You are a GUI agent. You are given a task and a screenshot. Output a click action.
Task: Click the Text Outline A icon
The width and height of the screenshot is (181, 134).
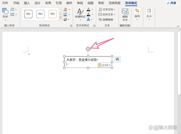(88, 14)
